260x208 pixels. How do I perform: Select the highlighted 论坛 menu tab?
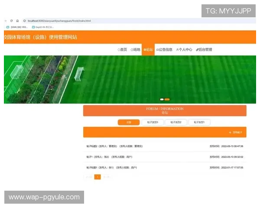[148, 49]
